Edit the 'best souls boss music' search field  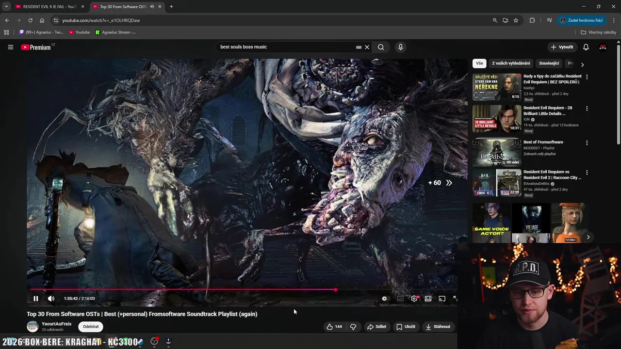point(286,47)
